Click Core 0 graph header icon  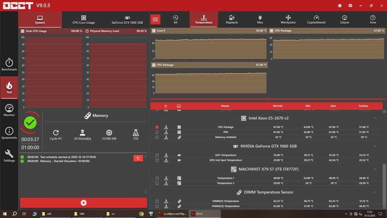point(154,31)
